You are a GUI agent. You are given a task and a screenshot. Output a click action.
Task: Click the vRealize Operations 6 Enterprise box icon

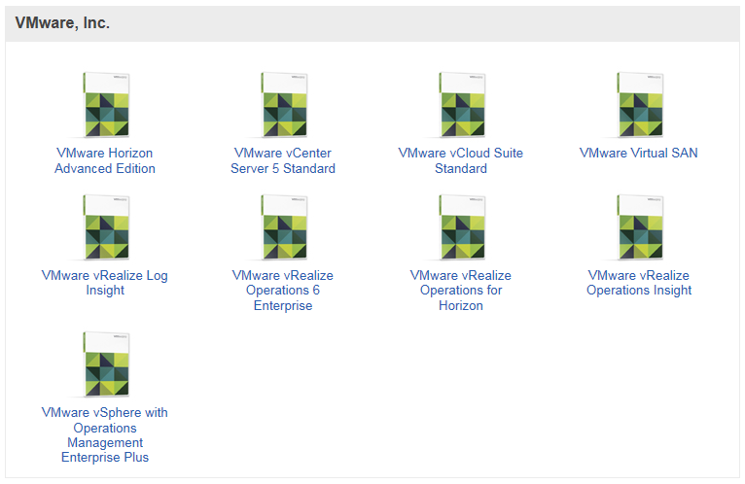coord(284,227)
